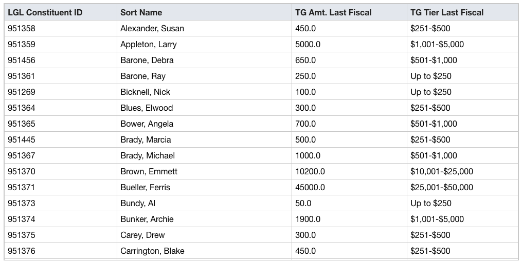523x262 pixels.
Task: Click the 1900.0 amount for Bunker, Archie
Action: (x=308, y=219)
